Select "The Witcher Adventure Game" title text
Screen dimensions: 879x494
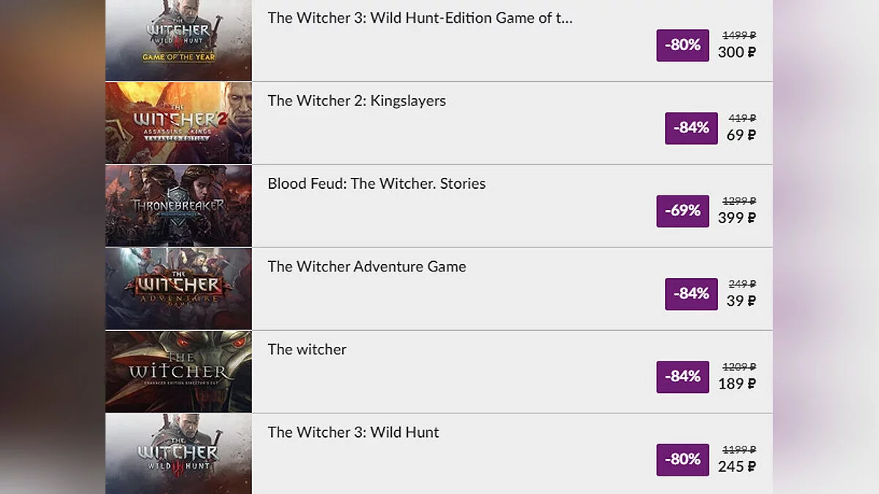(x=367, y=266)
